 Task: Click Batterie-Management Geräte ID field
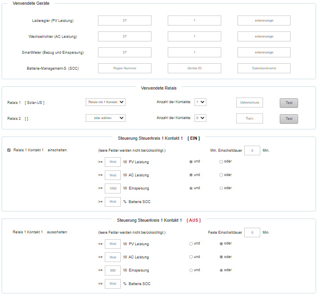click(194, 68)
